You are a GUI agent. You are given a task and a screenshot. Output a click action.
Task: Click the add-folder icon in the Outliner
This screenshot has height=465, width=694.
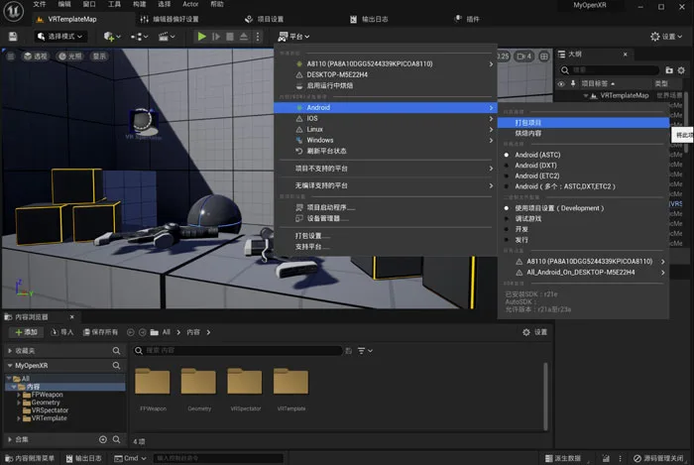pos(669,70)
